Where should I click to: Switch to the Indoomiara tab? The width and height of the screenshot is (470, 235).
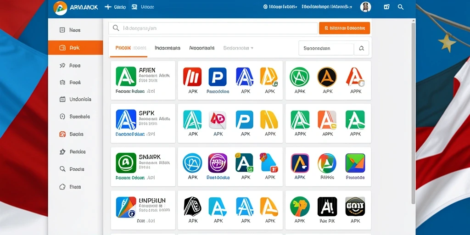click(x=168, y=48)
